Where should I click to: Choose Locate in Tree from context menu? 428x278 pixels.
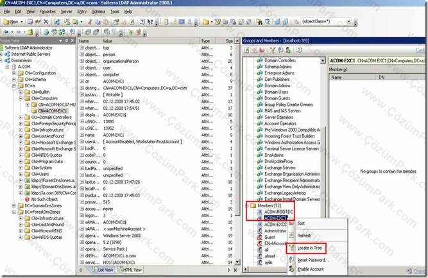[x=309, y=248]
